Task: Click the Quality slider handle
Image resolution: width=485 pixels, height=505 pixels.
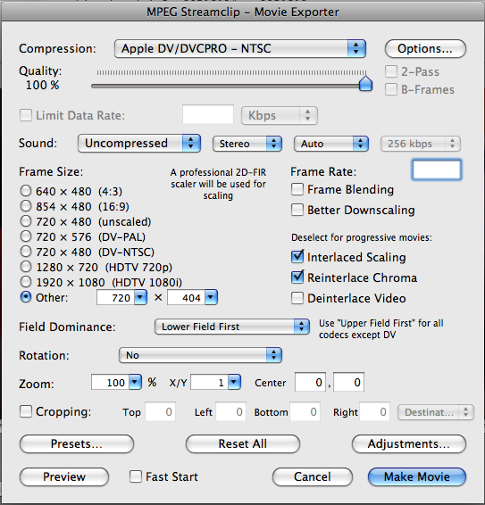Action: 365,84
